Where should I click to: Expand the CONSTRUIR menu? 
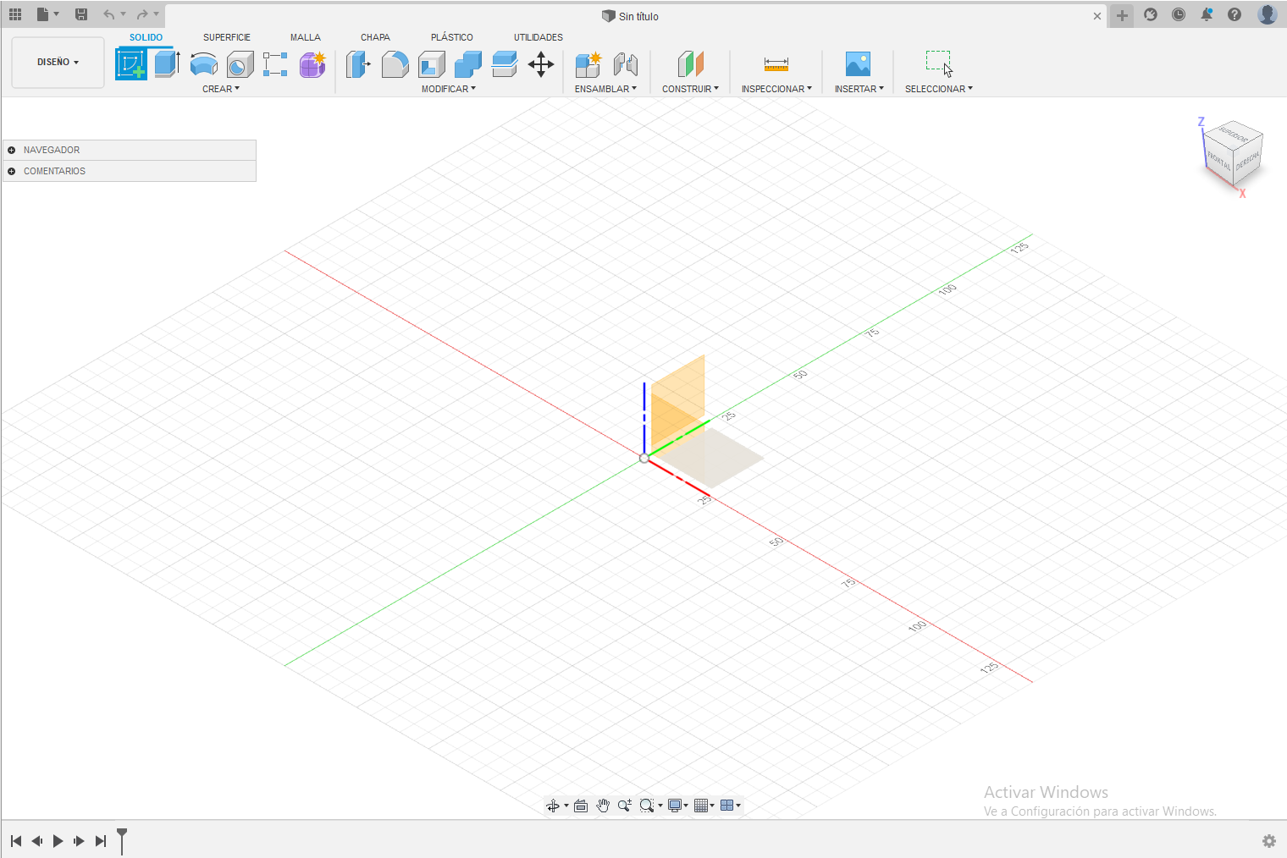click(690, 89)
